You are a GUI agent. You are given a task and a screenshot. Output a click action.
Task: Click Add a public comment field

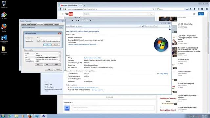[113, 108]
